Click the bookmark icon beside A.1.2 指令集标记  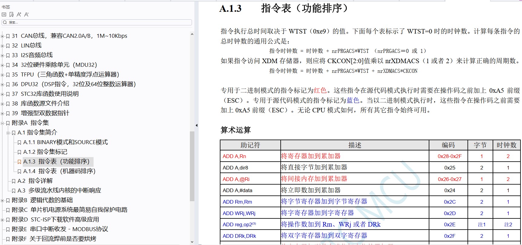[19, 152]
